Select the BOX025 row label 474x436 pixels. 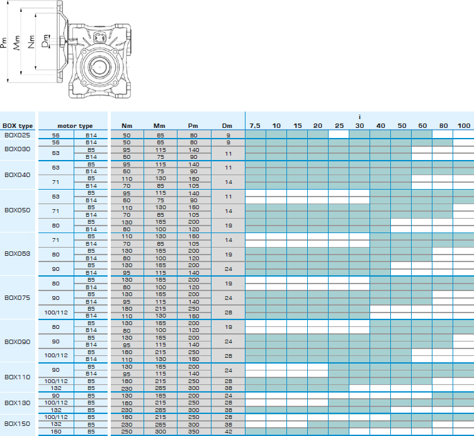coord(17,135)
